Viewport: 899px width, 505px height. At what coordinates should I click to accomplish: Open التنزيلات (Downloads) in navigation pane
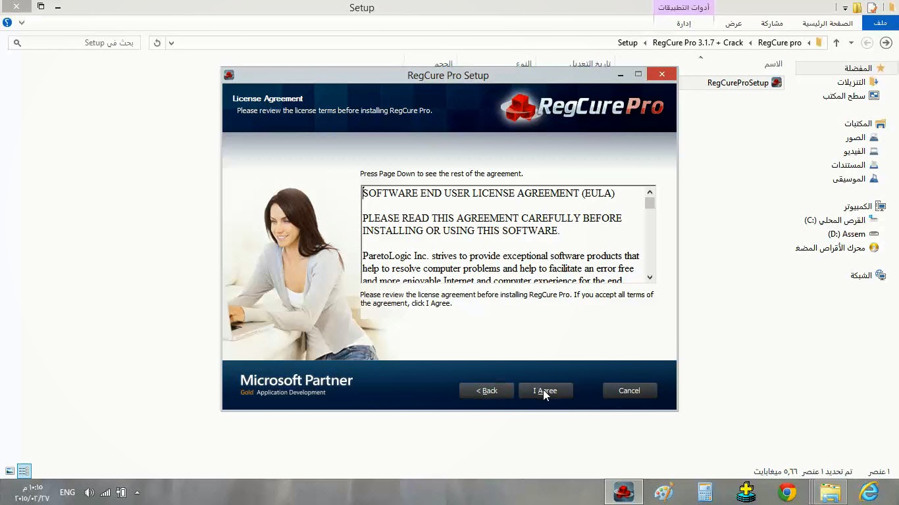tap(858, 82)
